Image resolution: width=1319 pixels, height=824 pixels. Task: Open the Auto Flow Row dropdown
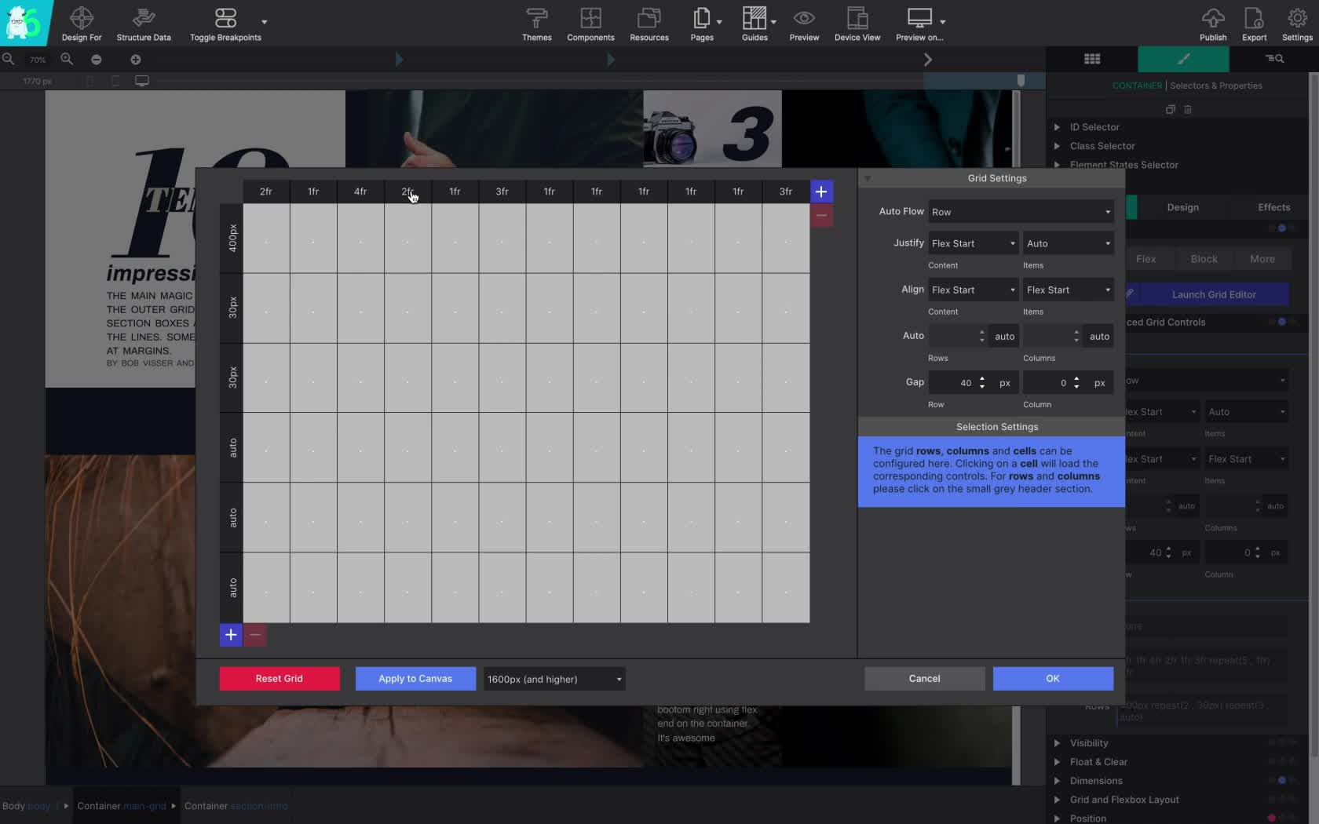[1021, 212]
